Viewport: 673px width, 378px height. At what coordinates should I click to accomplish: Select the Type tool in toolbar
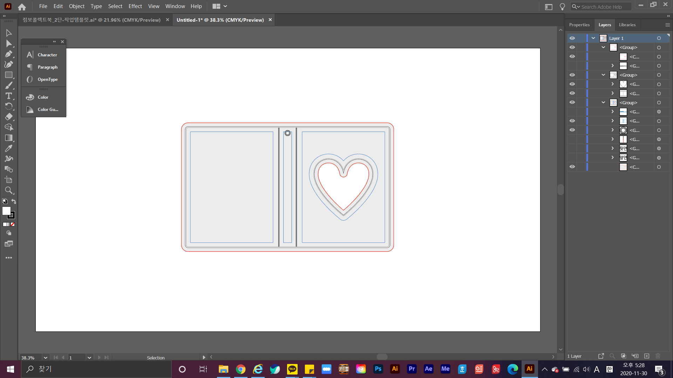(9, 96)
